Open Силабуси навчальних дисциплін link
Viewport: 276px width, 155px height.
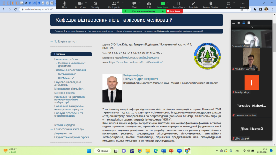(x=72, y=65)
